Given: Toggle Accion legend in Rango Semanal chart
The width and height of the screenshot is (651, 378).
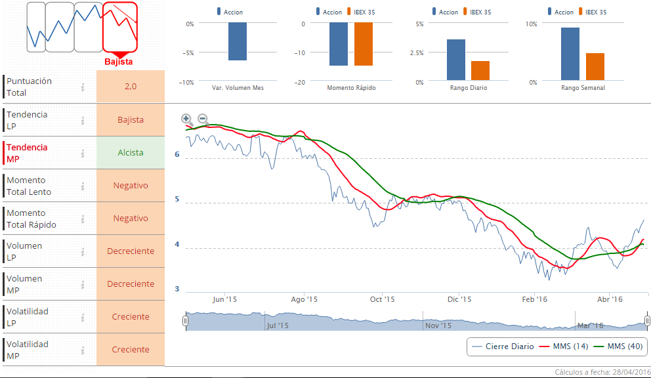Looking at the screenshot, I should click(560, 12).
